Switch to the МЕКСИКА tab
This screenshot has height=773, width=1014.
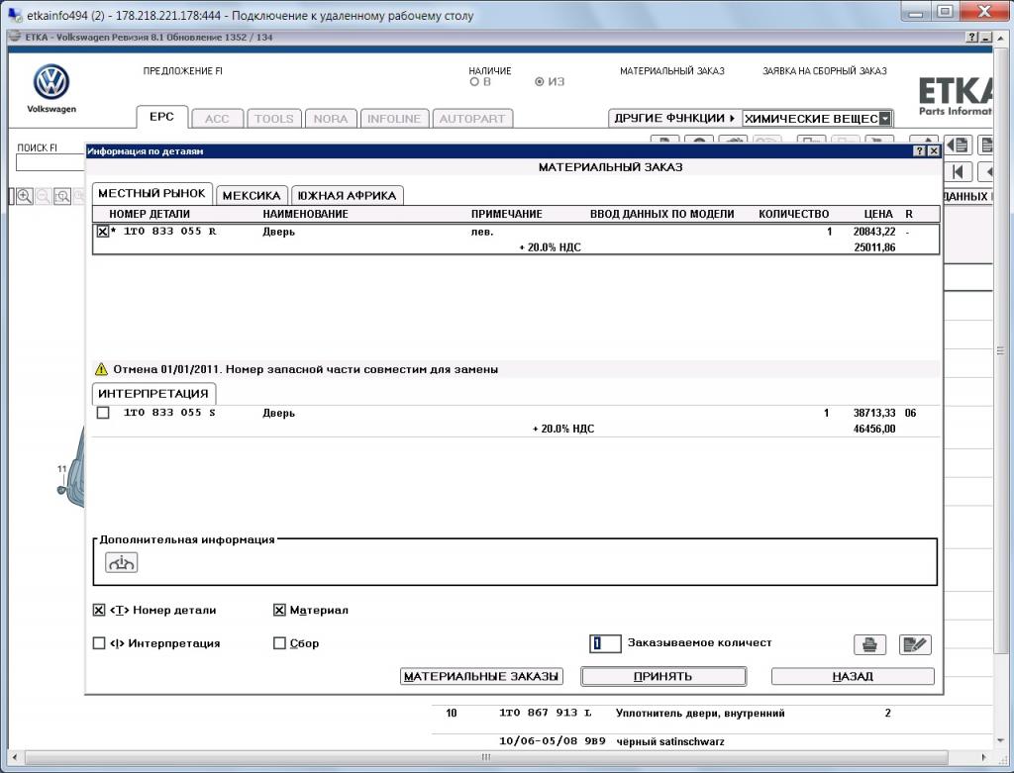252,195
